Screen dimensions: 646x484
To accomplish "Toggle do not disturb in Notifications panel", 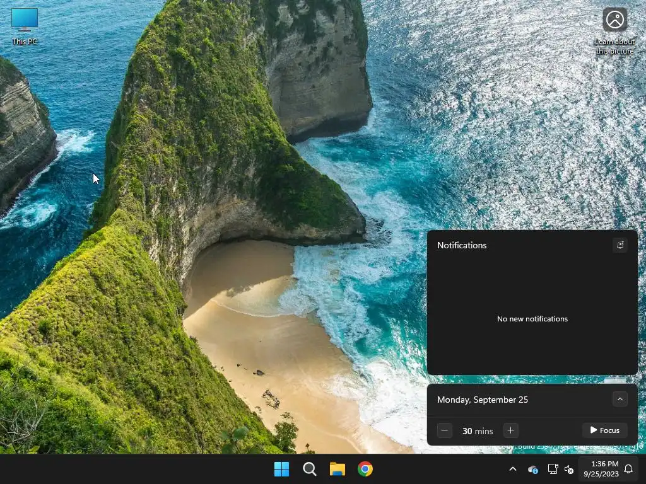I will point(620,245).
